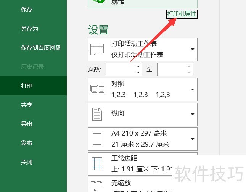Viewport: 246px width, 192px height.
Task: Decrease the end page number
Action: click(189, 73)
